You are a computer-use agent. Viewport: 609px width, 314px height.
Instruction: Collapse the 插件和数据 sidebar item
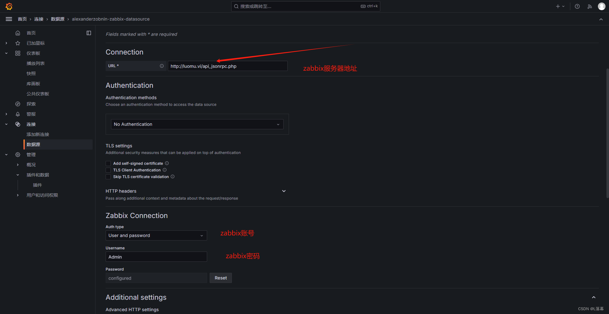(x=18, y=175)
